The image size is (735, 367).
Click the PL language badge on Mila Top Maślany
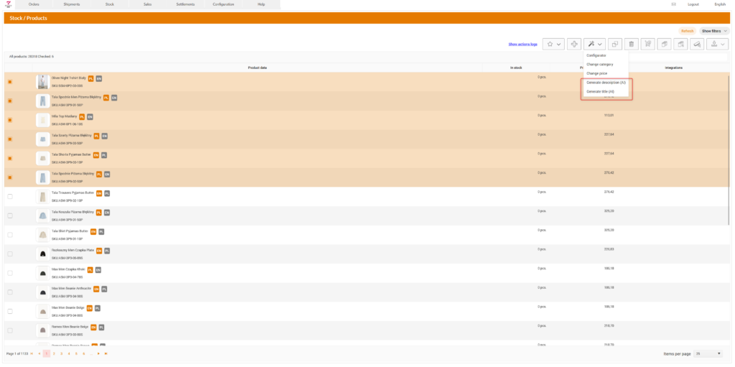pyautogui.click(x=81, y=116)
